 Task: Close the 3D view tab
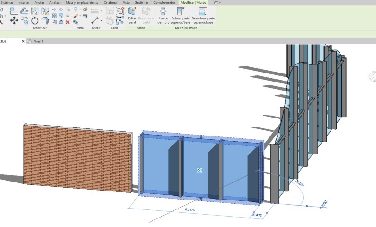pos(23,41)
